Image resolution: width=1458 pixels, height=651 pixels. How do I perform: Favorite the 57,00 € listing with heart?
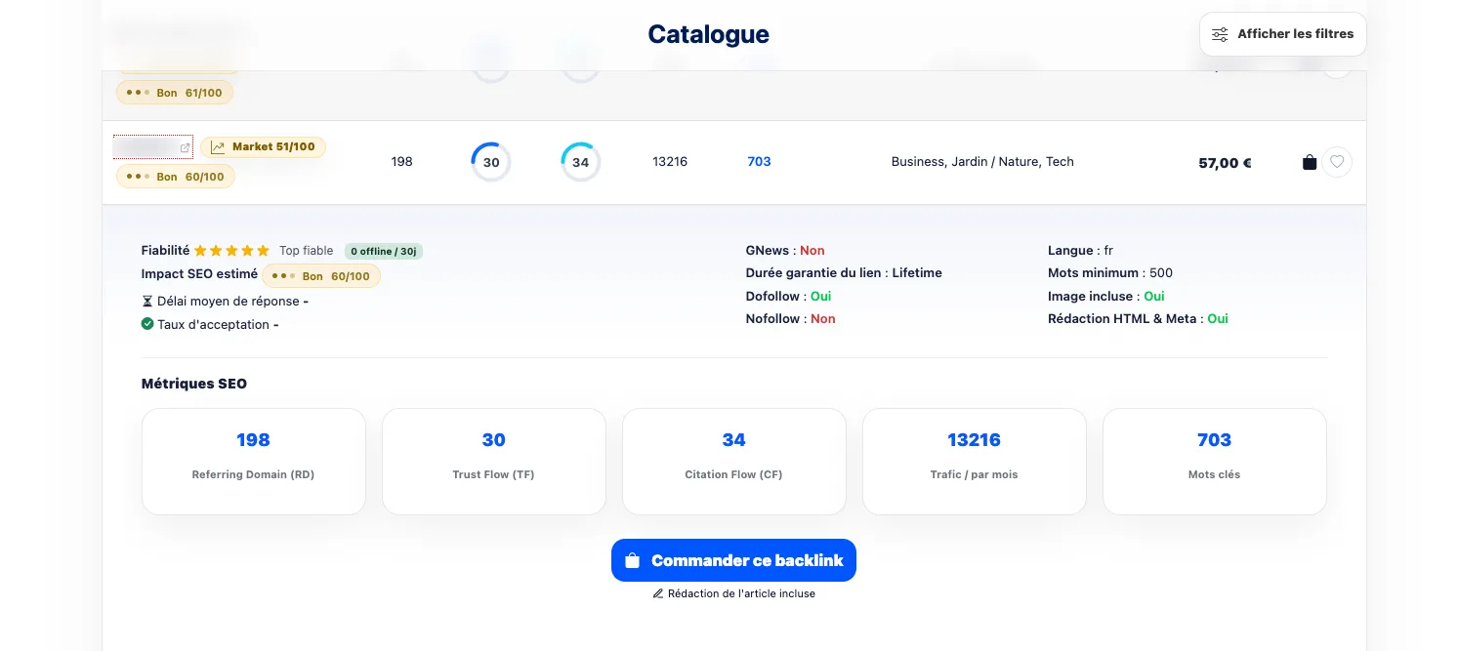(1337, 162)
